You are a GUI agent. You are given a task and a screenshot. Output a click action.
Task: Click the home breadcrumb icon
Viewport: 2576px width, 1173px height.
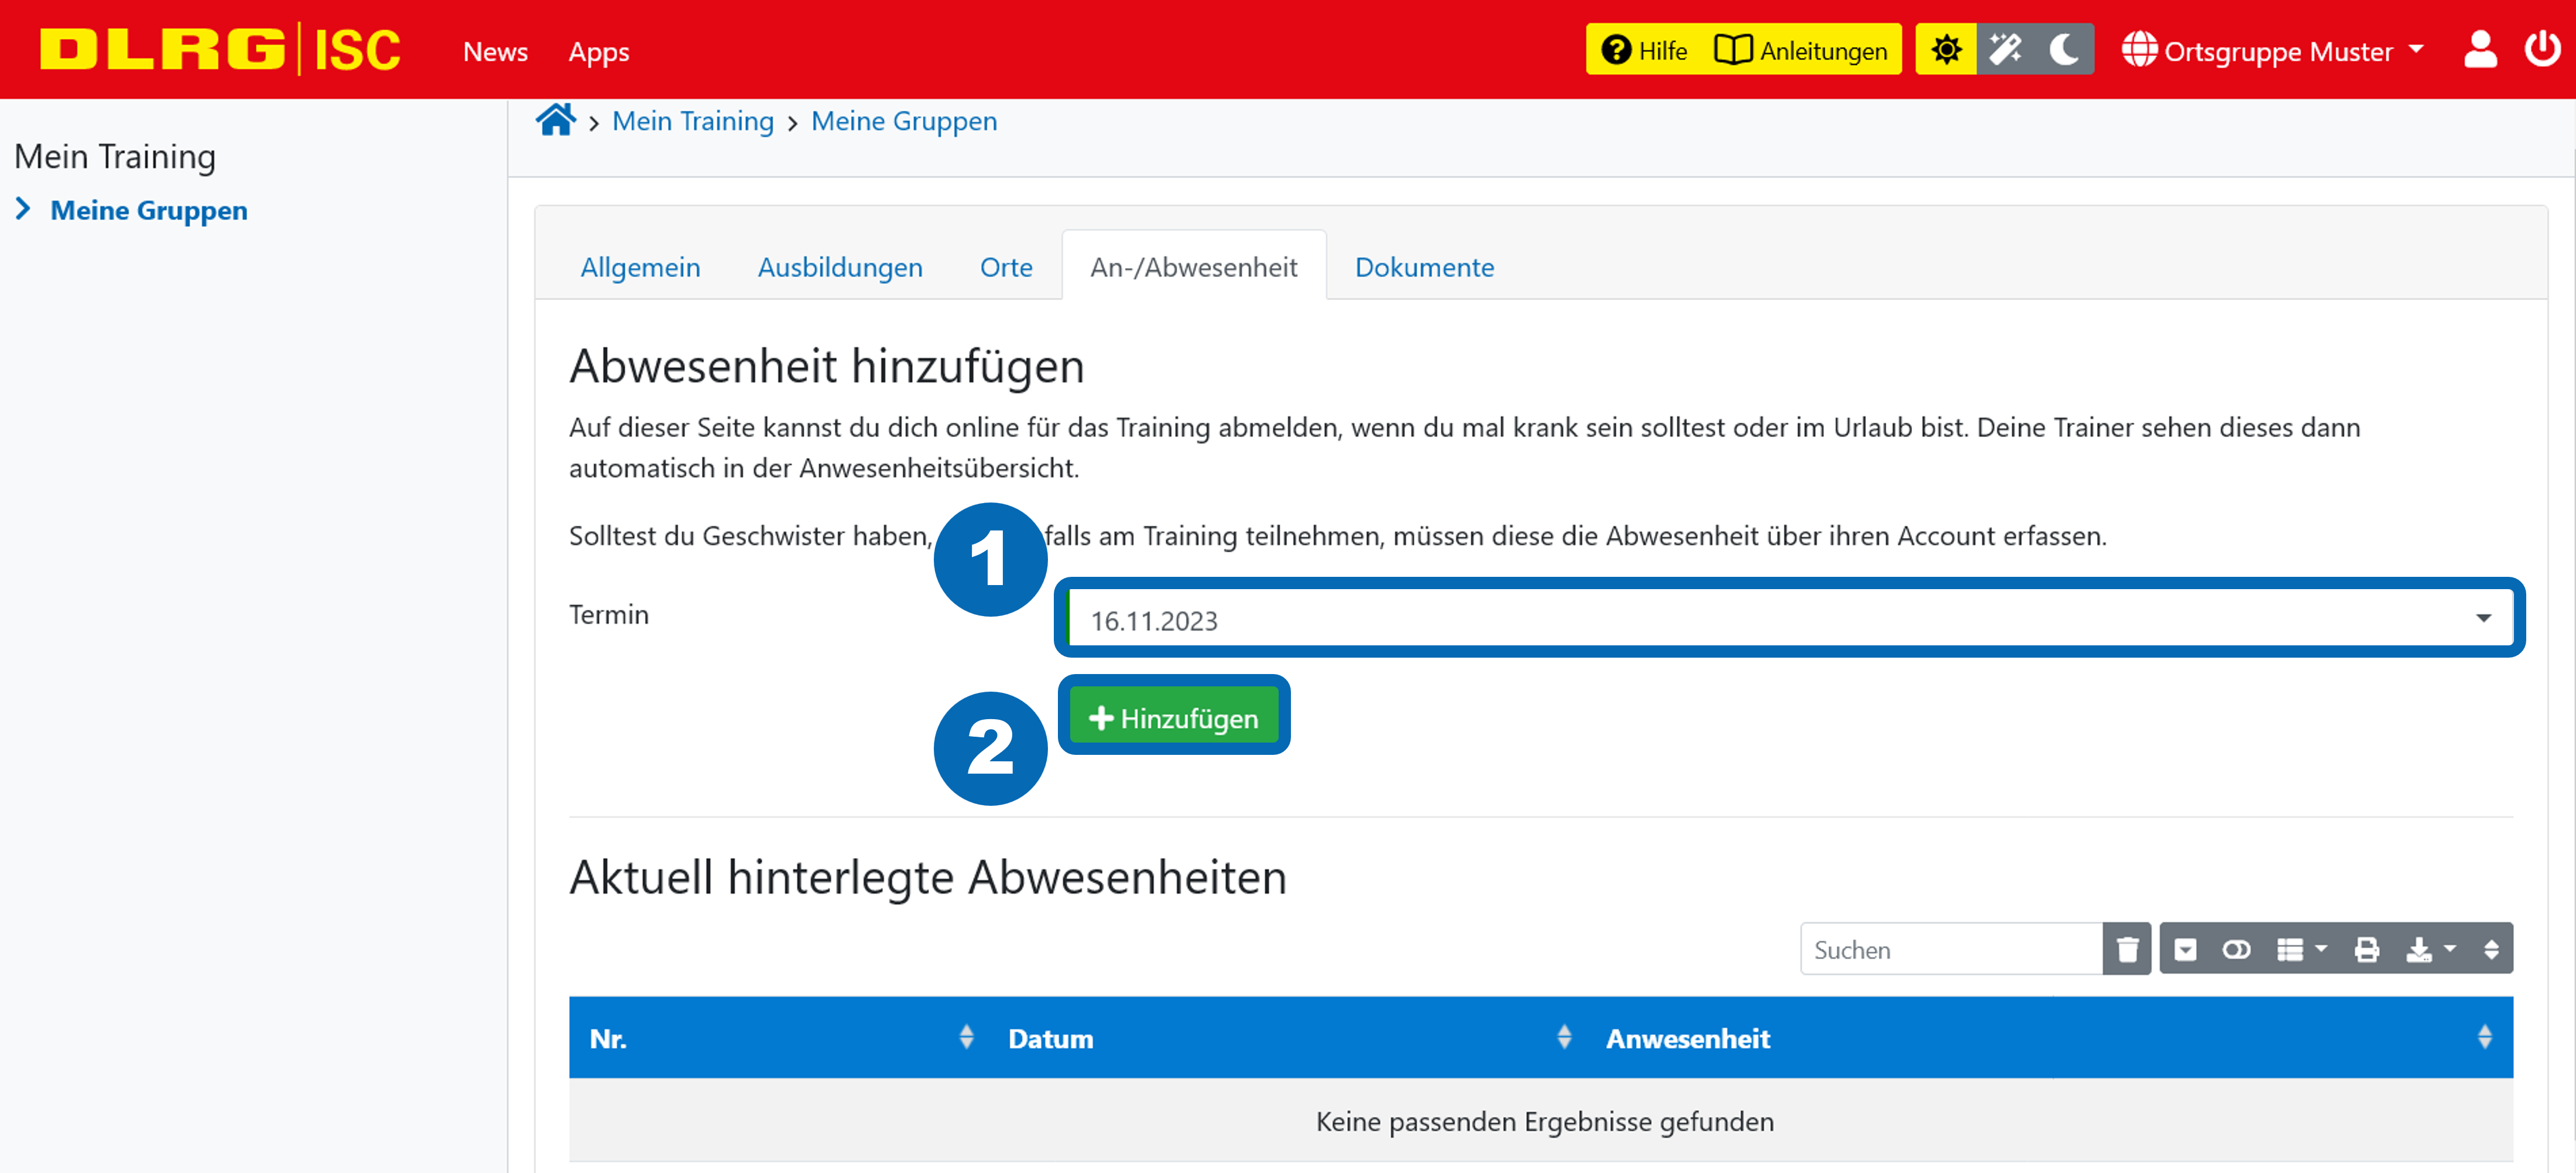click(x=557, y=119)
